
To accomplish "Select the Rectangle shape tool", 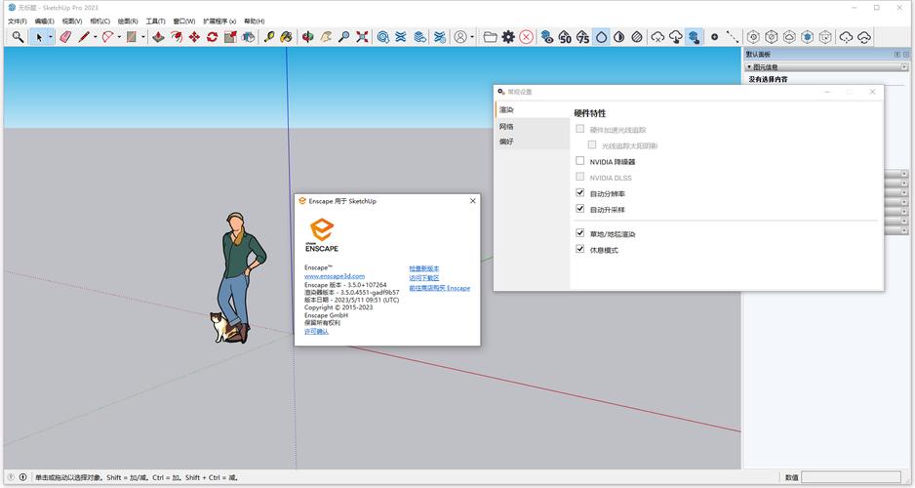I will pyautogui.click(x=132, y=37).
